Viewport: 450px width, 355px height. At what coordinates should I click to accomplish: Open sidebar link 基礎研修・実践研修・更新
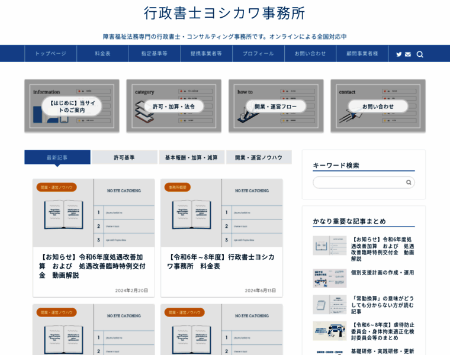(382, 351)
